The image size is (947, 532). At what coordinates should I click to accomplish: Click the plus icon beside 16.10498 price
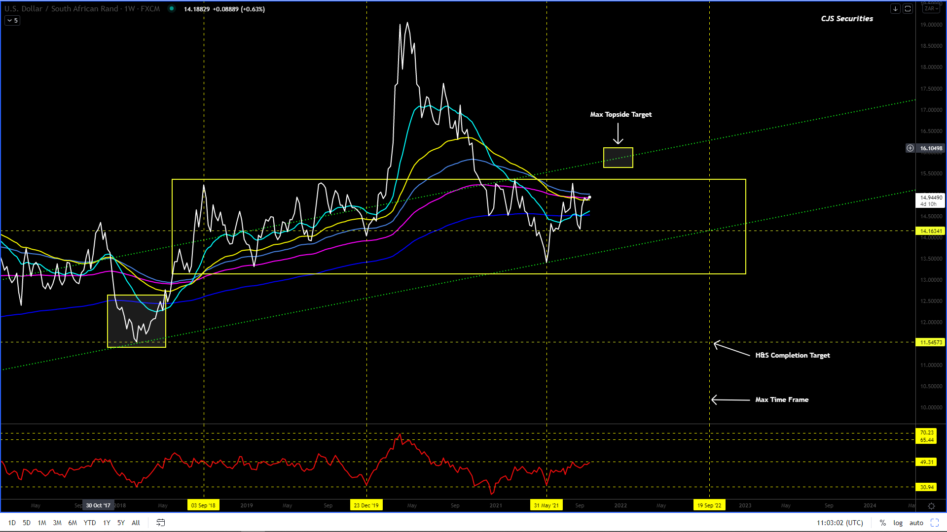click(910, 148)
